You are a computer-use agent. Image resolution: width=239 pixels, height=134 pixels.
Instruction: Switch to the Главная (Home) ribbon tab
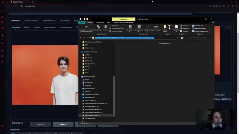[x=90, y=22]
